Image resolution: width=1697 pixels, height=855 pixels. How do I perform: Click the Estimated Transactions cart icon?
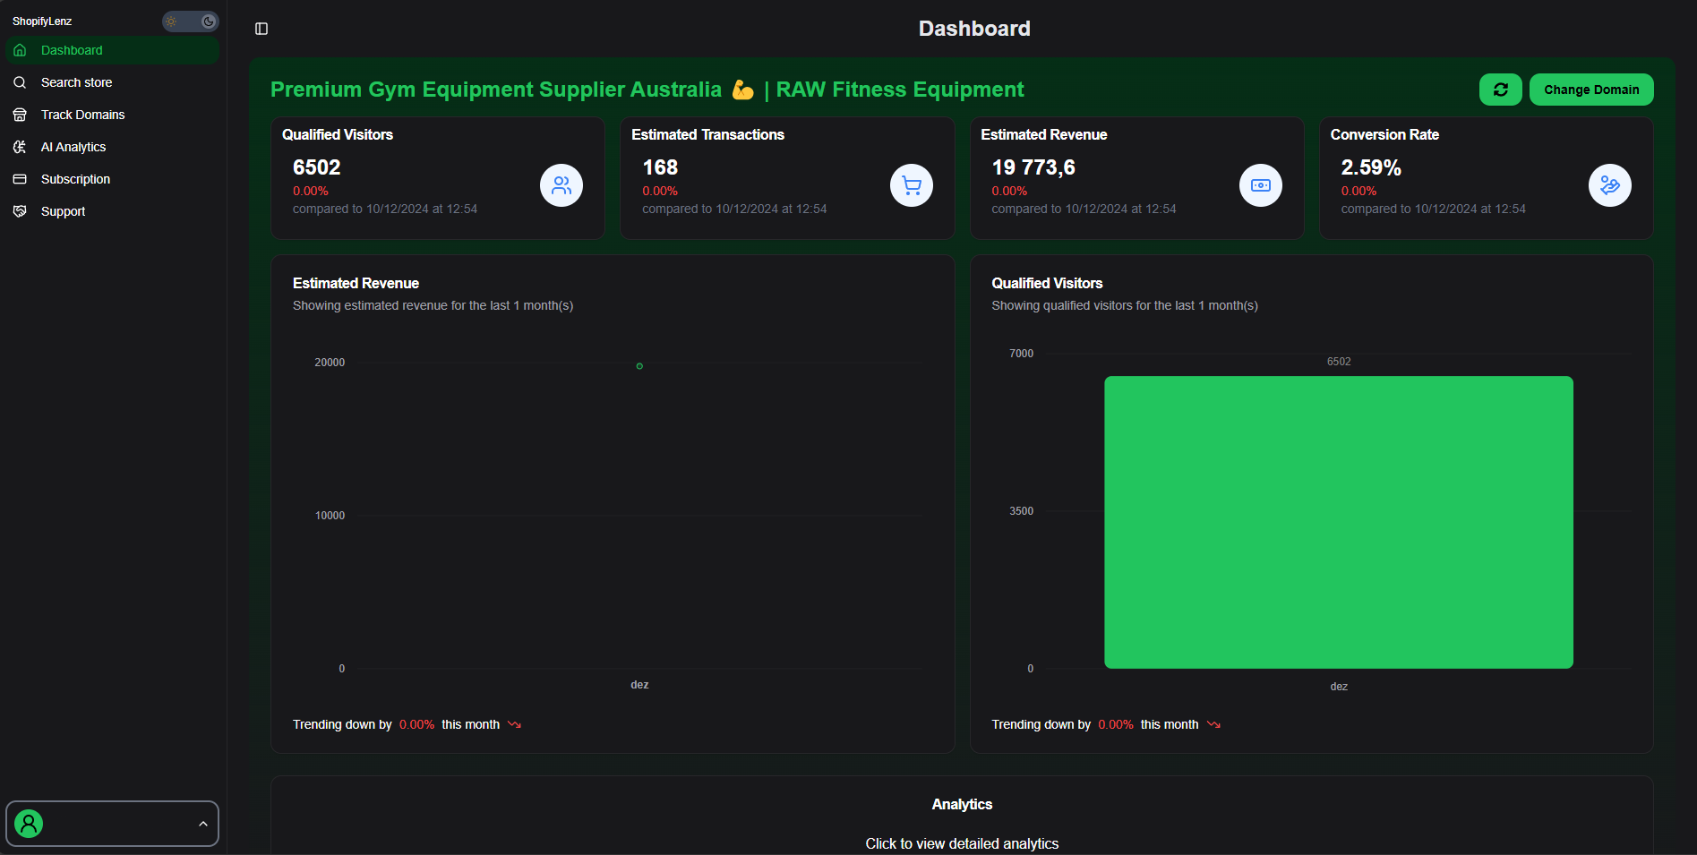912,185
